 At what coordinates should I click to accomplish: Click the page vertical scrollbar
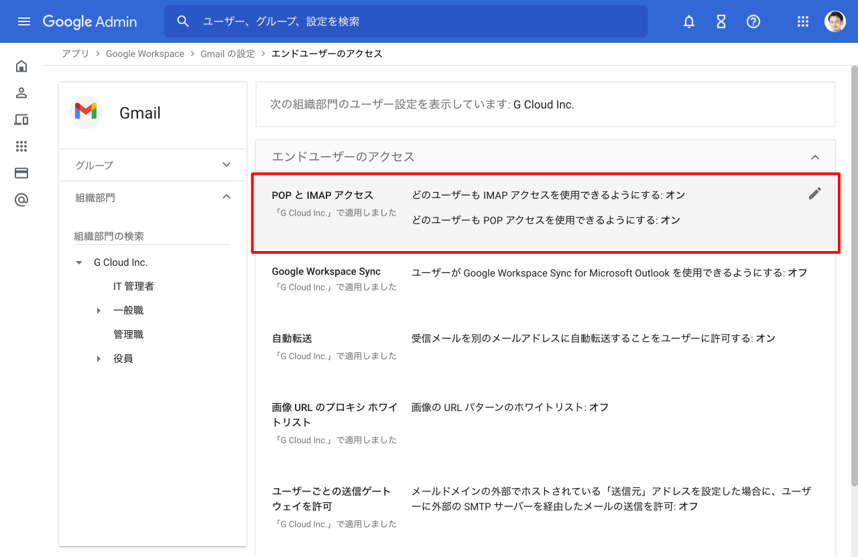854,274
